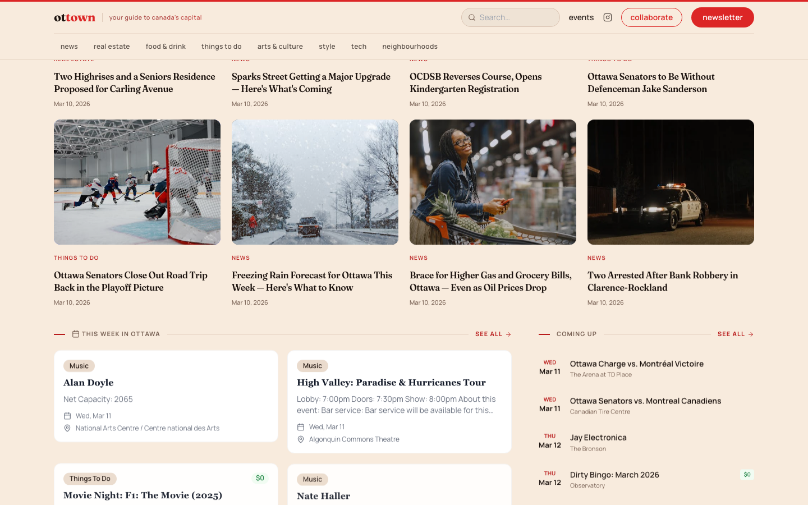
Task: Click SEE ALL for Coming Up
Action: coord(736,334)
